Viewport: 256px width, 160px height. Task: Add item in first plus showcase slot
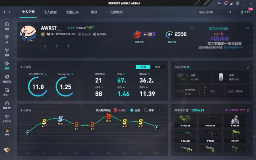point(45,46)
